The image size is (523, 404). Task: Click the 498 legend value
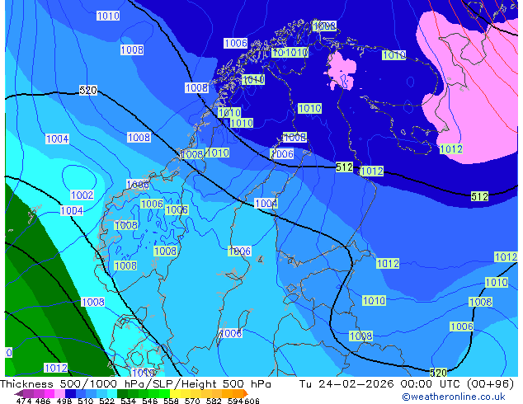[64, 401]
